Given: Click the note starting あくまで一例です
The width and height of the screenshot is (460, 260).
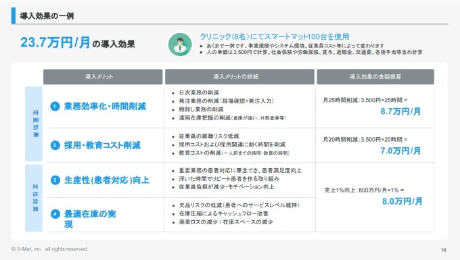Looking at the screenshot, I should pyautogui.click(x=295, y=46).
